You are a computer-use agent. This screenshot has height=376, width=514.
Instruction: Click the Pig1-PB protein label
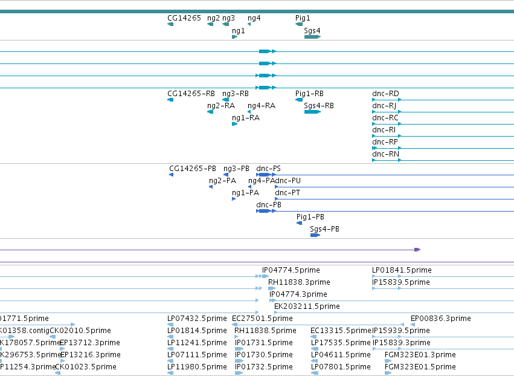310,217
